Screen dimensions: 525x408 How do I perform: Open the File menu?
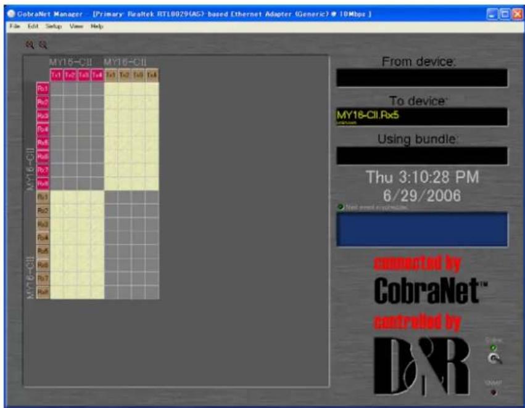tap(14, 26)
